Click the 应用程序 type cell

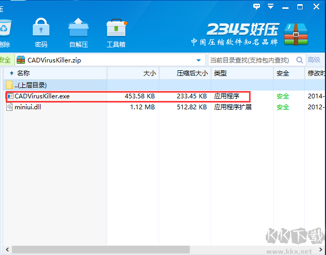point(227,96)
